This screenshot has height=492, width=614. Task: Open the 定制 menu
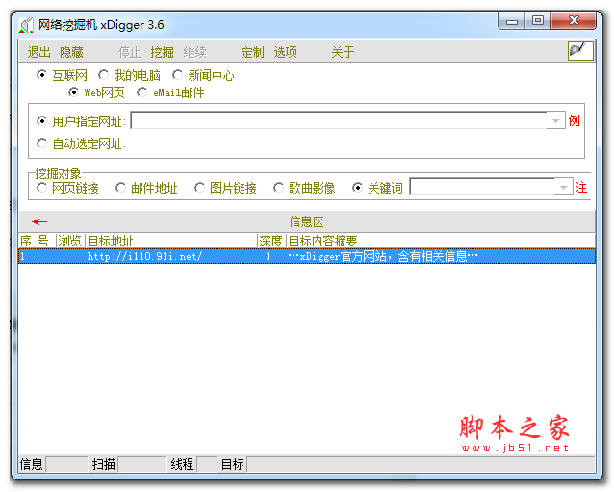252,52
